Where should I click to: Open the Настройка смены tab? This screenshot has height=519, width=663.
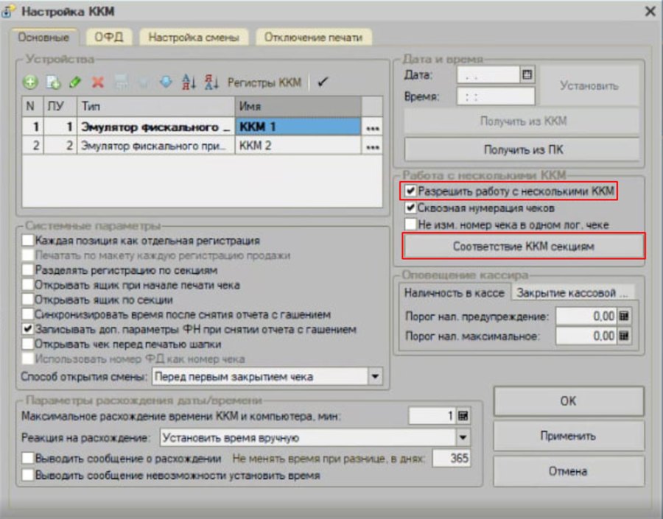click(x=194, y=38)
